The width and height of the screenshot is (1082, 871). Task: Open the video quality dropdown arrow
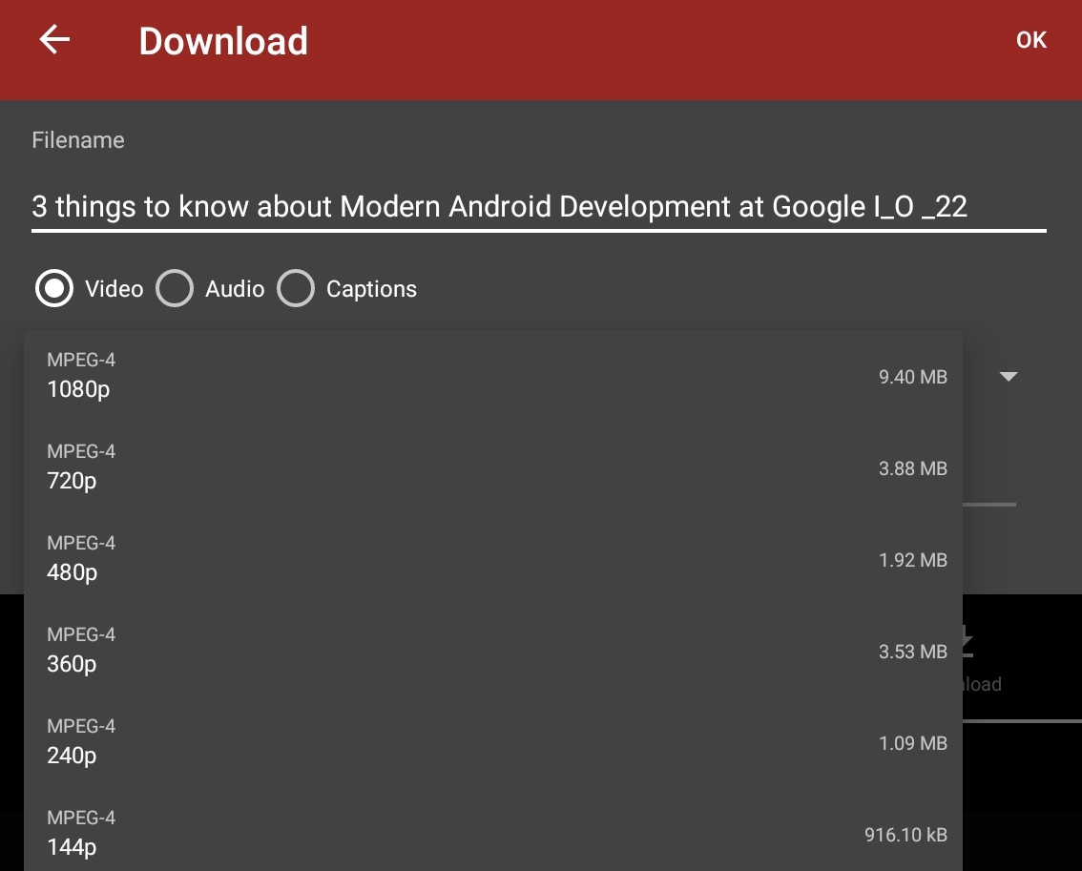1009,377
